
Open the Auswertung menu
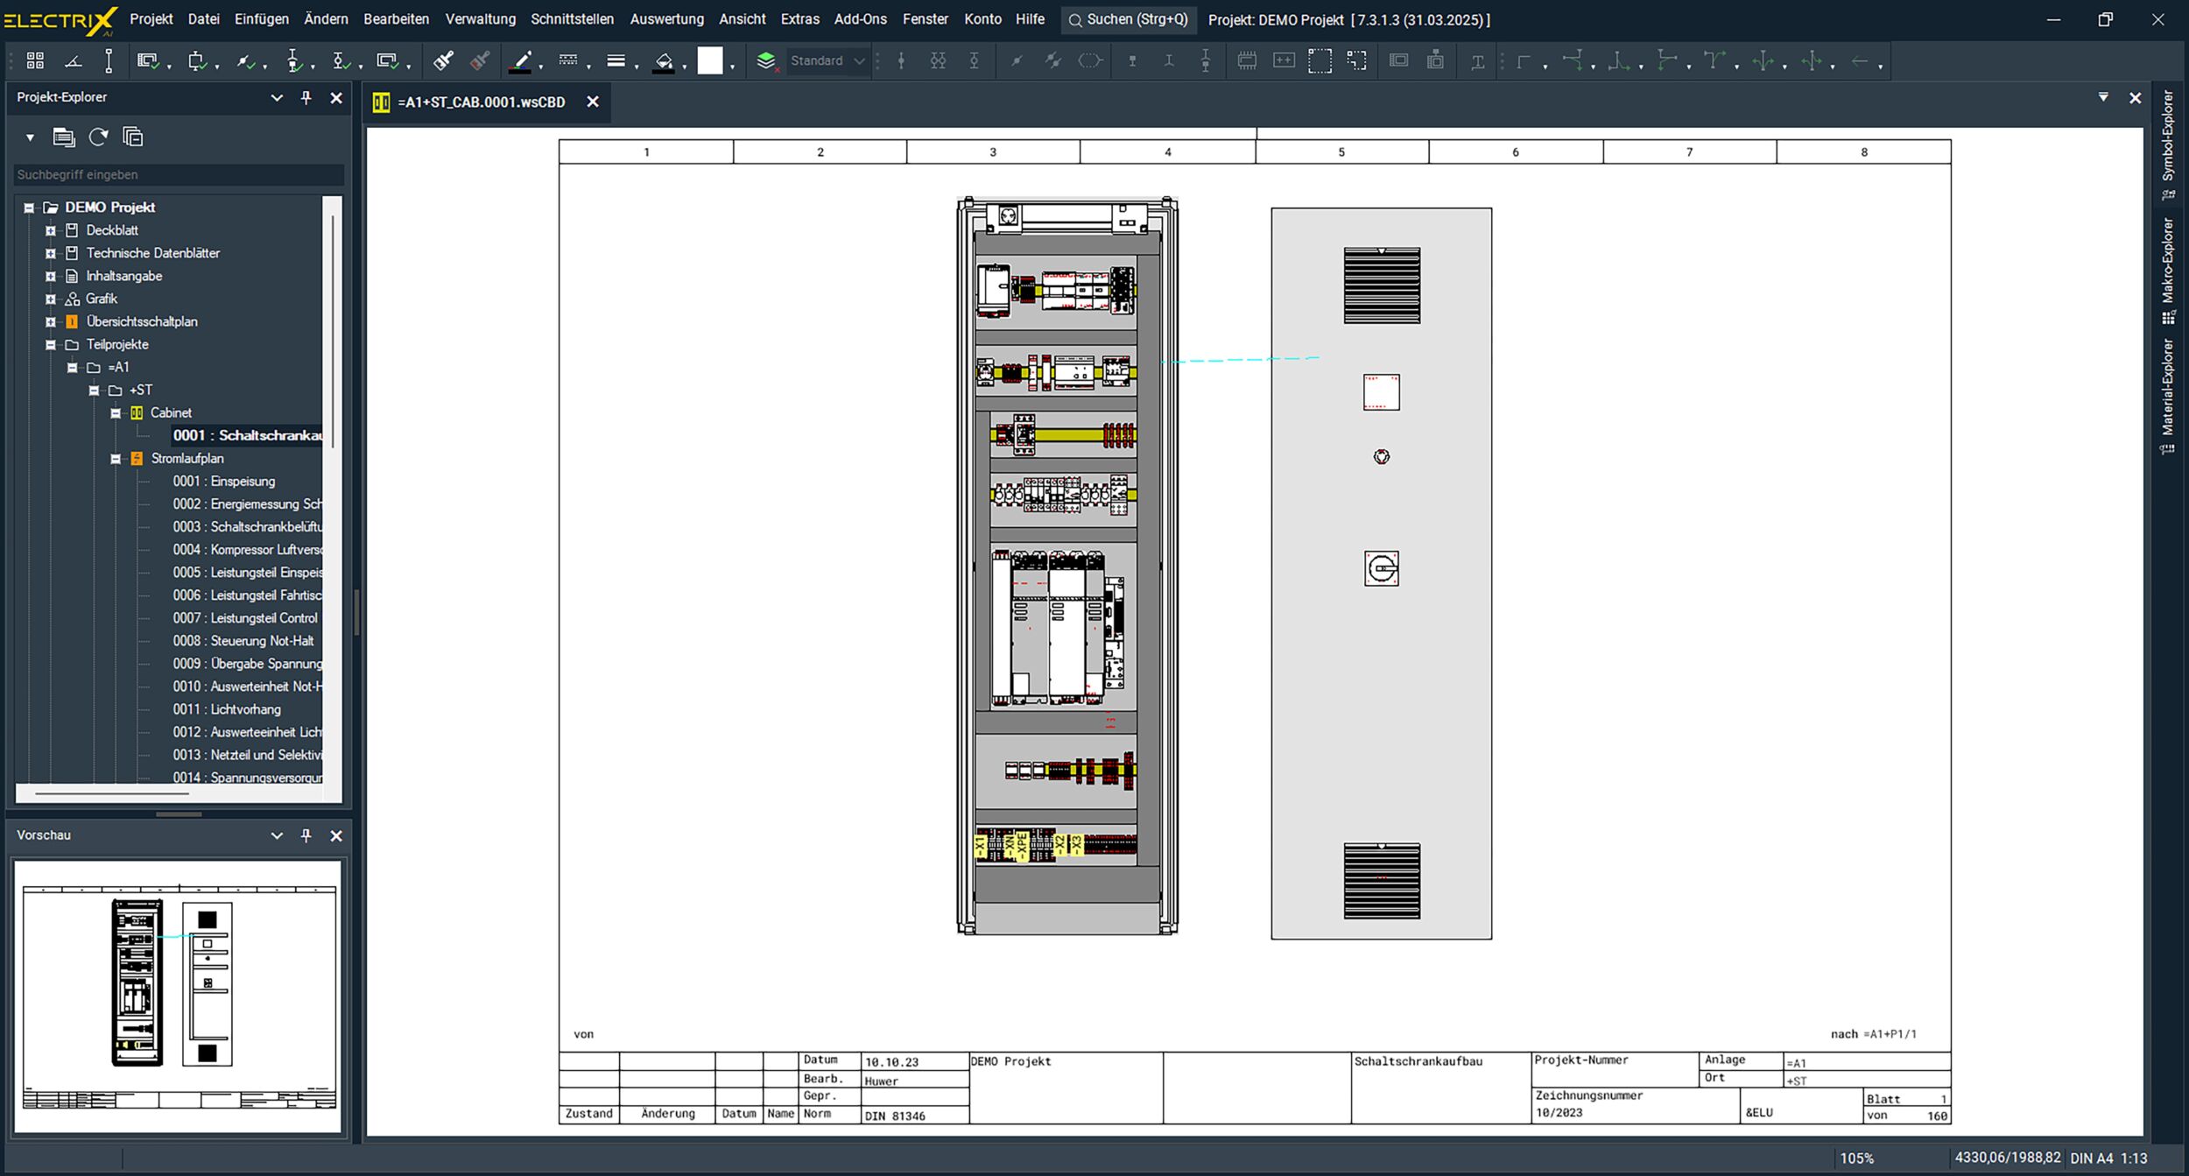coord(666,19)
